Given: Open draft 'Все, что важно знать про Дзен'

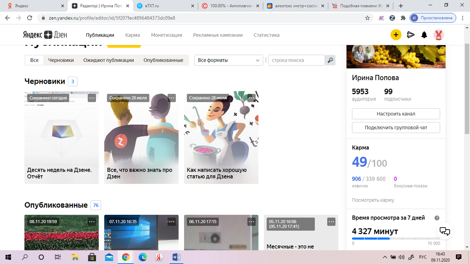Looking at the screenshot, I should (141, 137).
